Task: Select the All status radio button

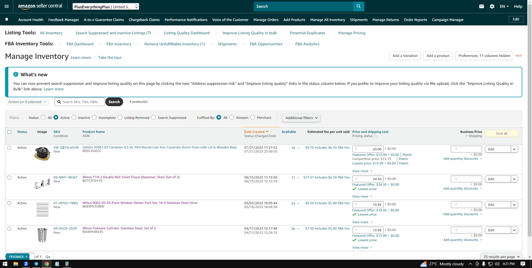Action: pos(43,117)
